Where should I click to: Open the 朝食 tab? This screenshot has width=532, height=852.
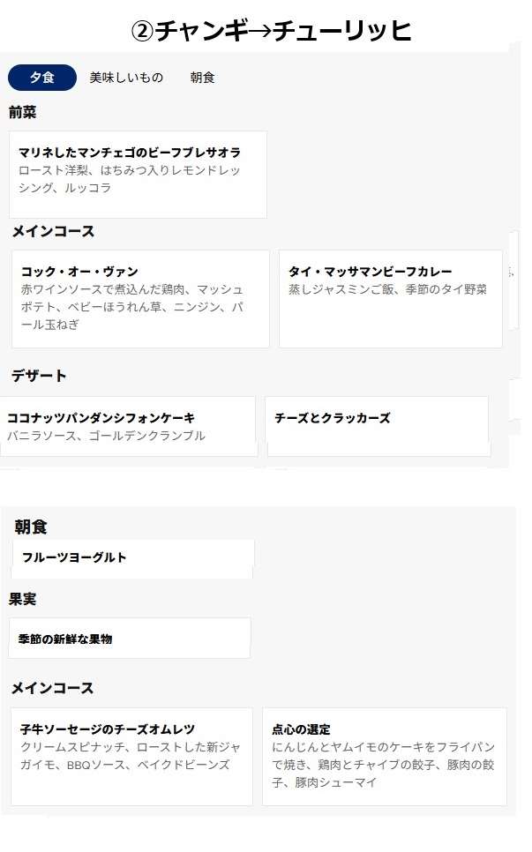(x=202, y=78)
